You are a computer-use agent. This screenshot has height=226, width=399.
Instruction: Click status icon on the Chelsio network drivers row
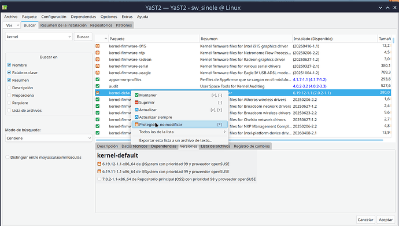[98, 119]
